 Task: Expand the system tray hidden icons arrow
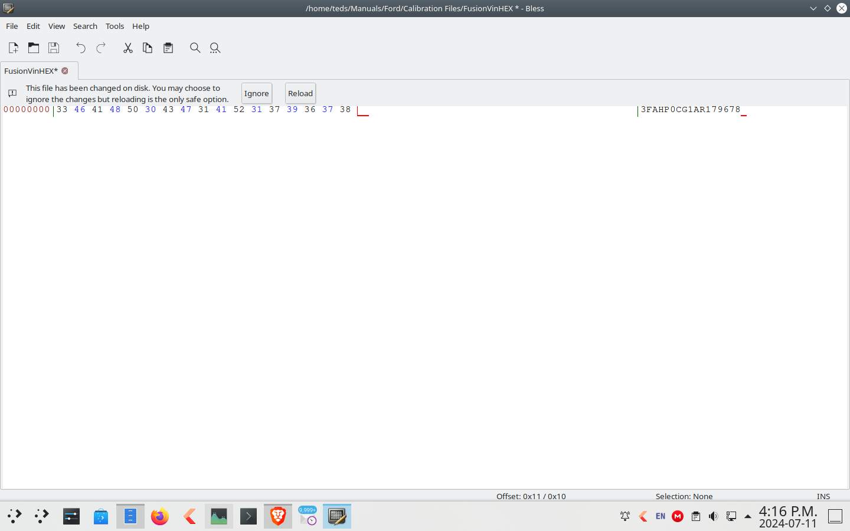(748, 516)
